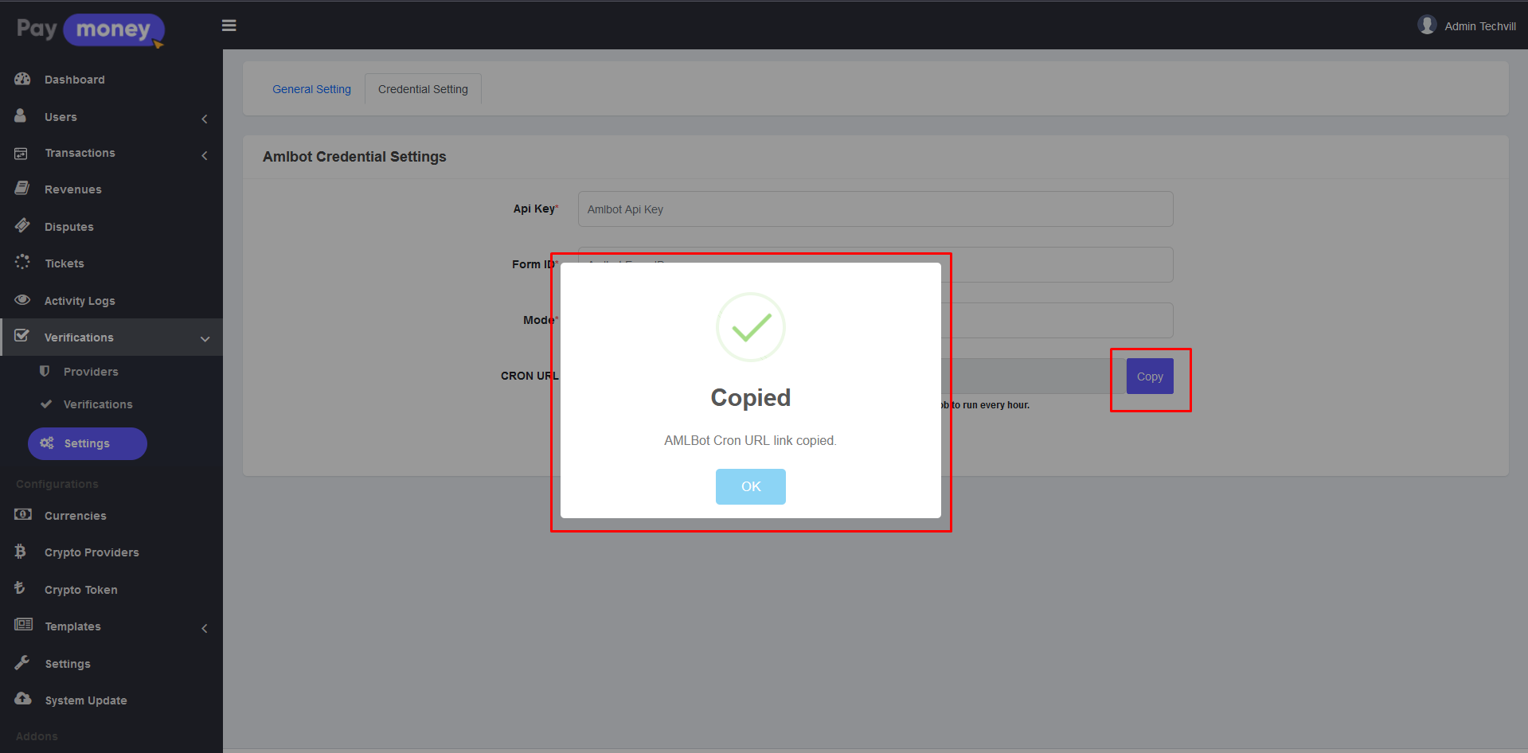Click the hamburger menu icon
Screen dimensions: 1528x753
(229, 25)
